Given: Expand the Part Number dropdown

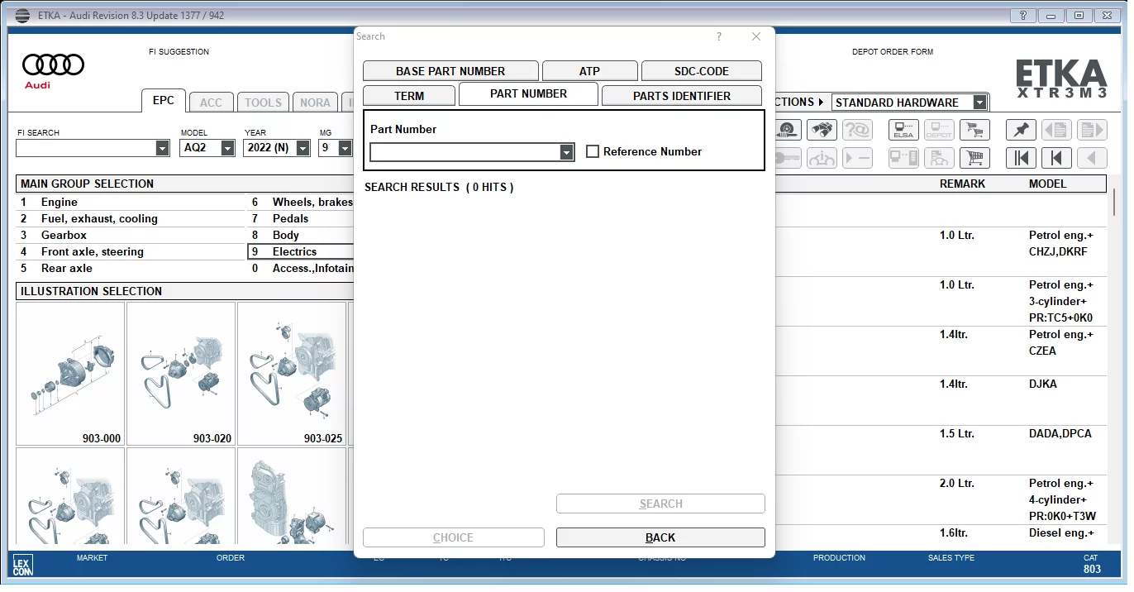Looking at the screenshot, I should pyautogui.click(x=566, y=152).
